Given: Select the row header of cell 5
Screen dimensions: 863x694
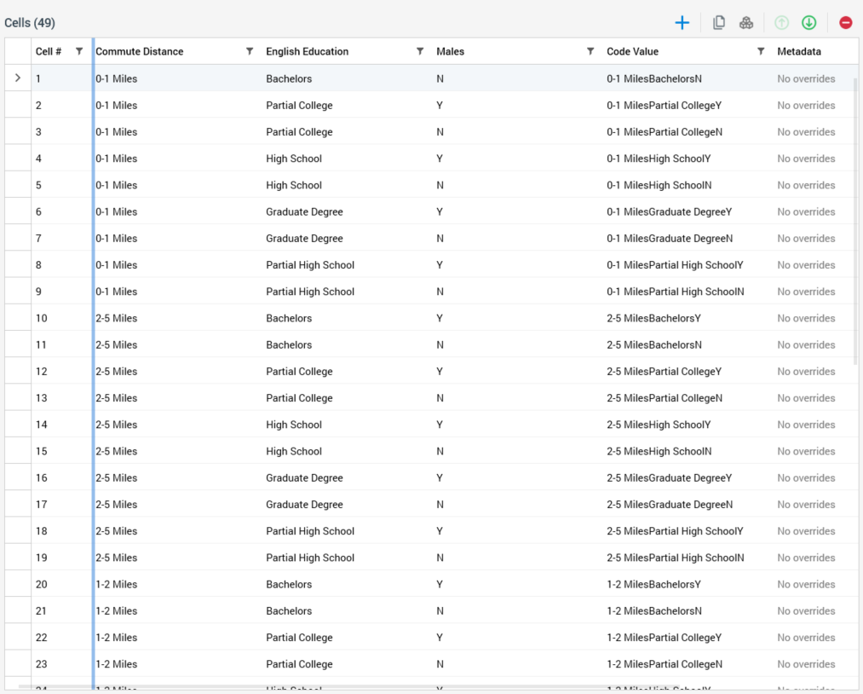Looking at the screenshot, I should [x=18, y=185].
